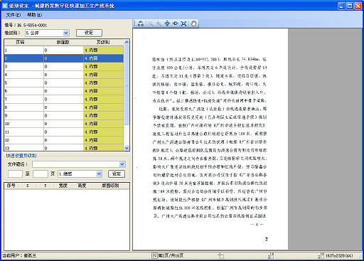Image resolution: width=364 pixels, height=261 pixels.
Task: Select the fit height icon
Action: pos(167,23)
